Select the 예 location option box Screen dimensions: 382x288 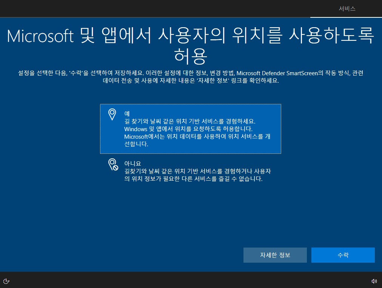(191, 129)
